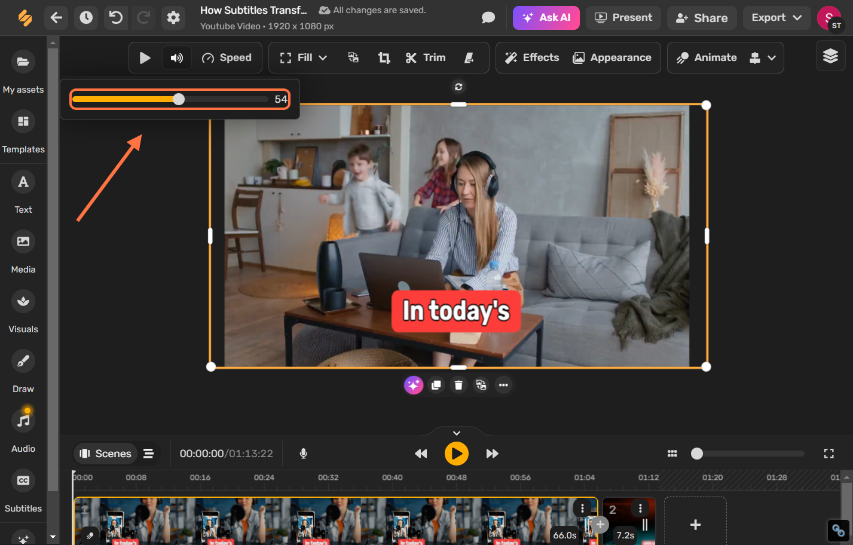
Task: Toggle fullscreen timeline view
Action: coord(828,454)
